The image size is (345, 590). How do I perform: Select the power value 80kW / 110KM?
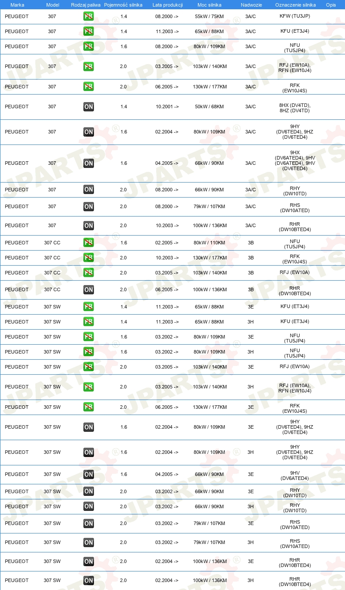(x=210, y=243)
